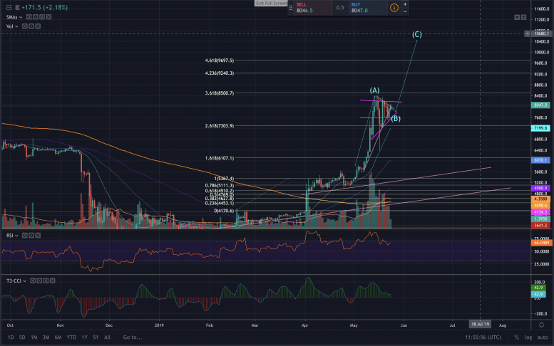Select the 3M time range
This screenshot has width=554, height=346.
coord(46,337)
